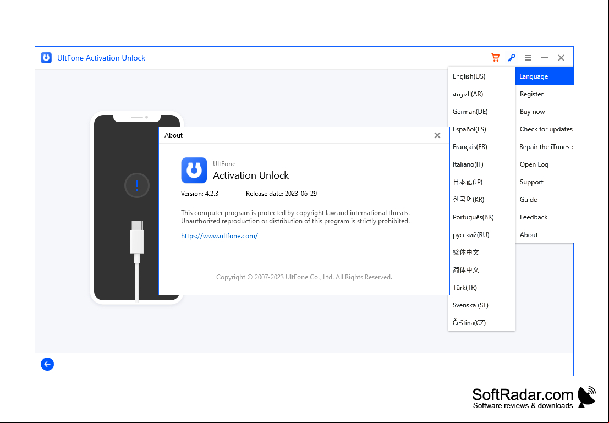Screen dimensions: 609x423
Task: Switch language to Arabic (AR)
Action: pos(481,94)
